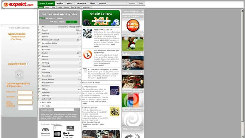Click the REGISTER NOW! link
Screen dimensions: 245x138
[x=17, y=64]
